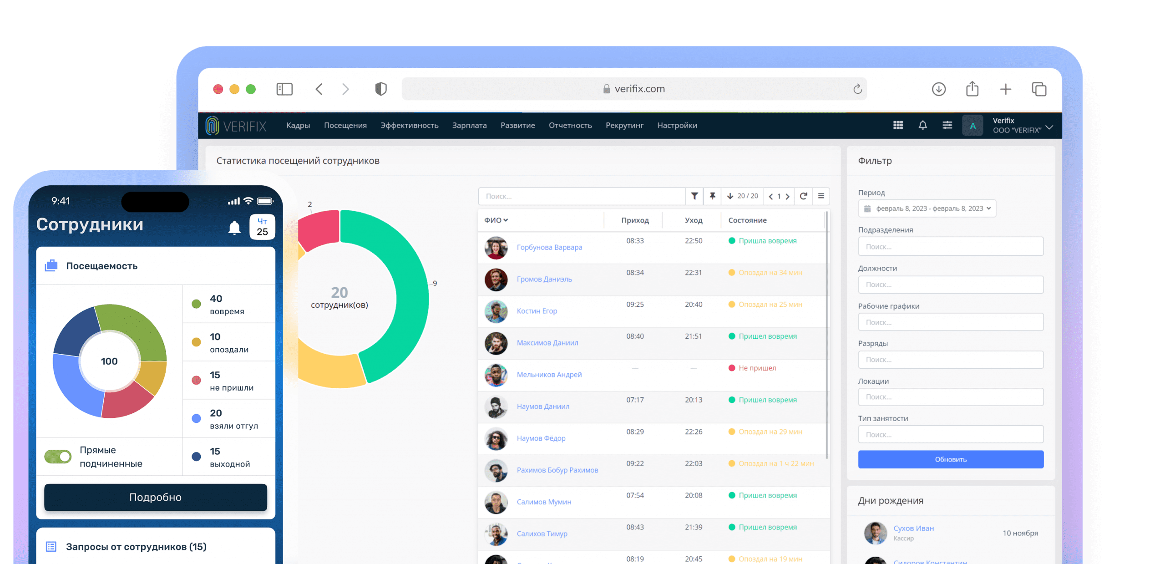
Task: Open the Рабочие графики search dropdown
Action: tap(950, 322)
